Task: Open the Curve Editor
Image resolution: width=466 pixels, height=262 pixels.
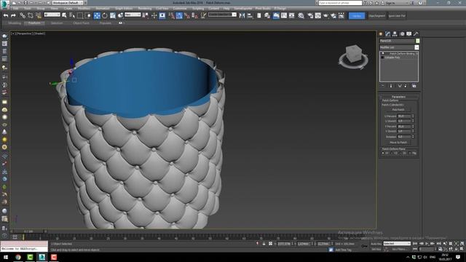Action: point(284,15)
